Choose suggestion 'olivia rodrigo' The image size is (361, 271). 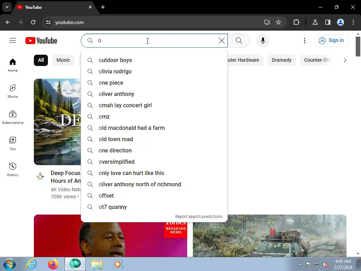pos(154,71)
